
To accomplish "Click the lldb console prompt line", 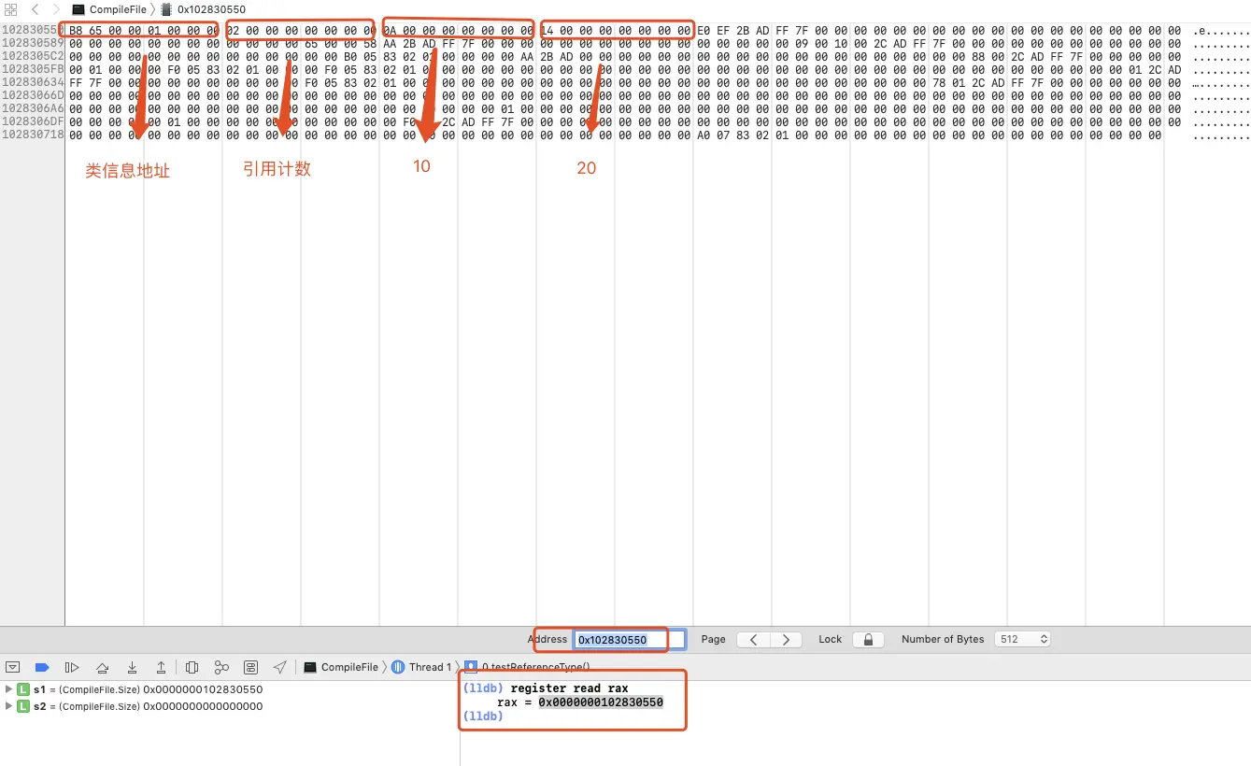I will pos(483,716).
